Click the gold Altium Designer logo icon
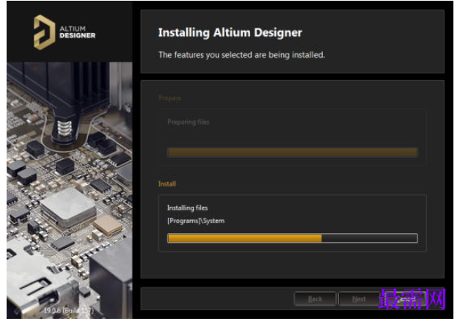The width and height of the screenshot is (460, 322). tap(44, 32)
